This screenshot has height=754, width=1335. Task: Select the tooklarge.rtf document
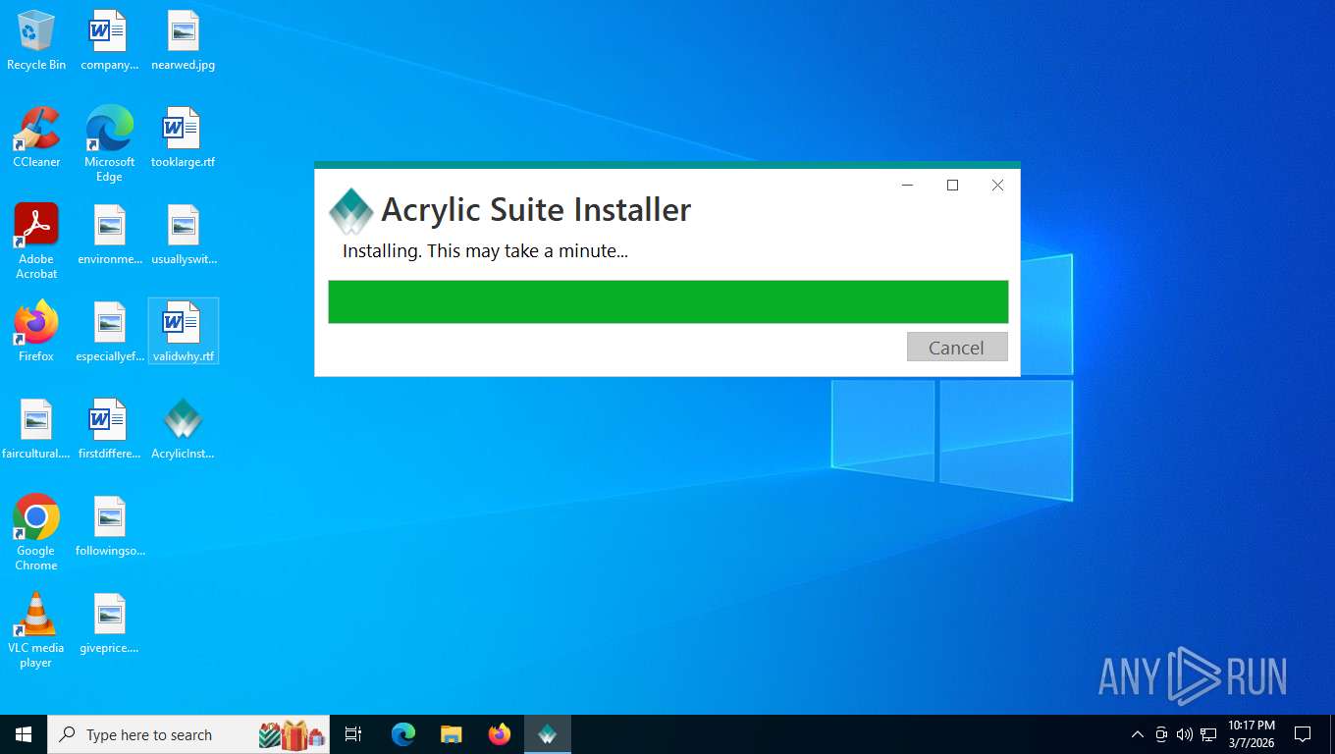pos(183,137)
